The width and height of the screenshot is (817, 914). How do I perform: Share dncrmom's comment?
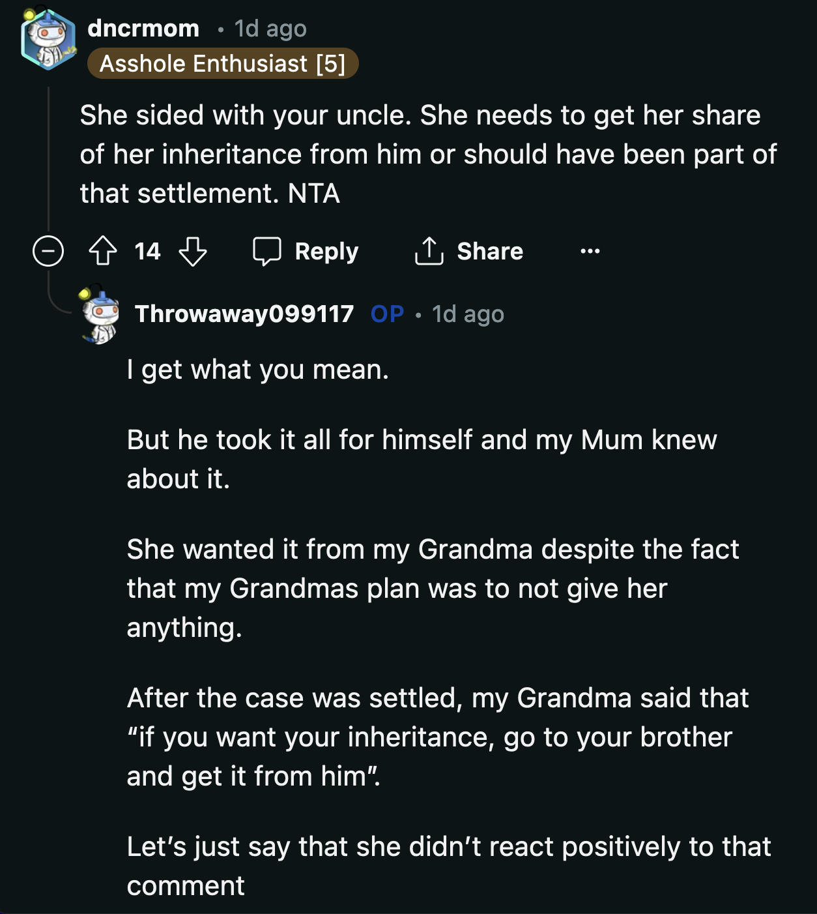pyautogui.click(x=468, y=251)
